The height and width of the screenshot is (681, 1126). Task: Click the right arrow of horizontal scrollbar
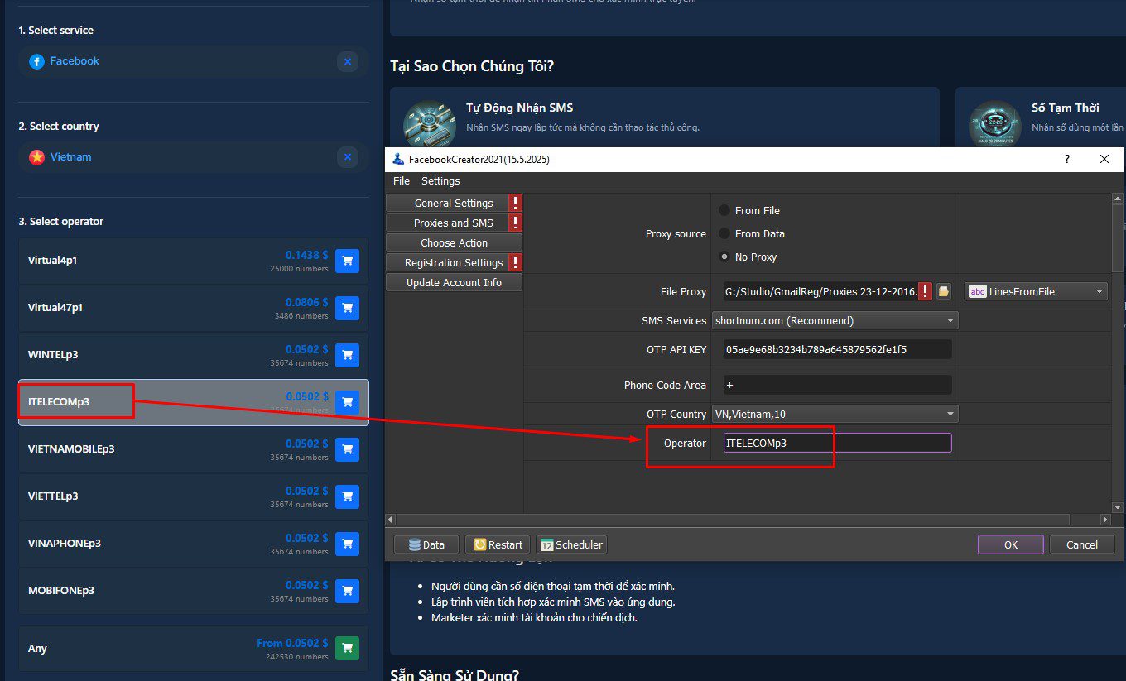point(1105,520)
